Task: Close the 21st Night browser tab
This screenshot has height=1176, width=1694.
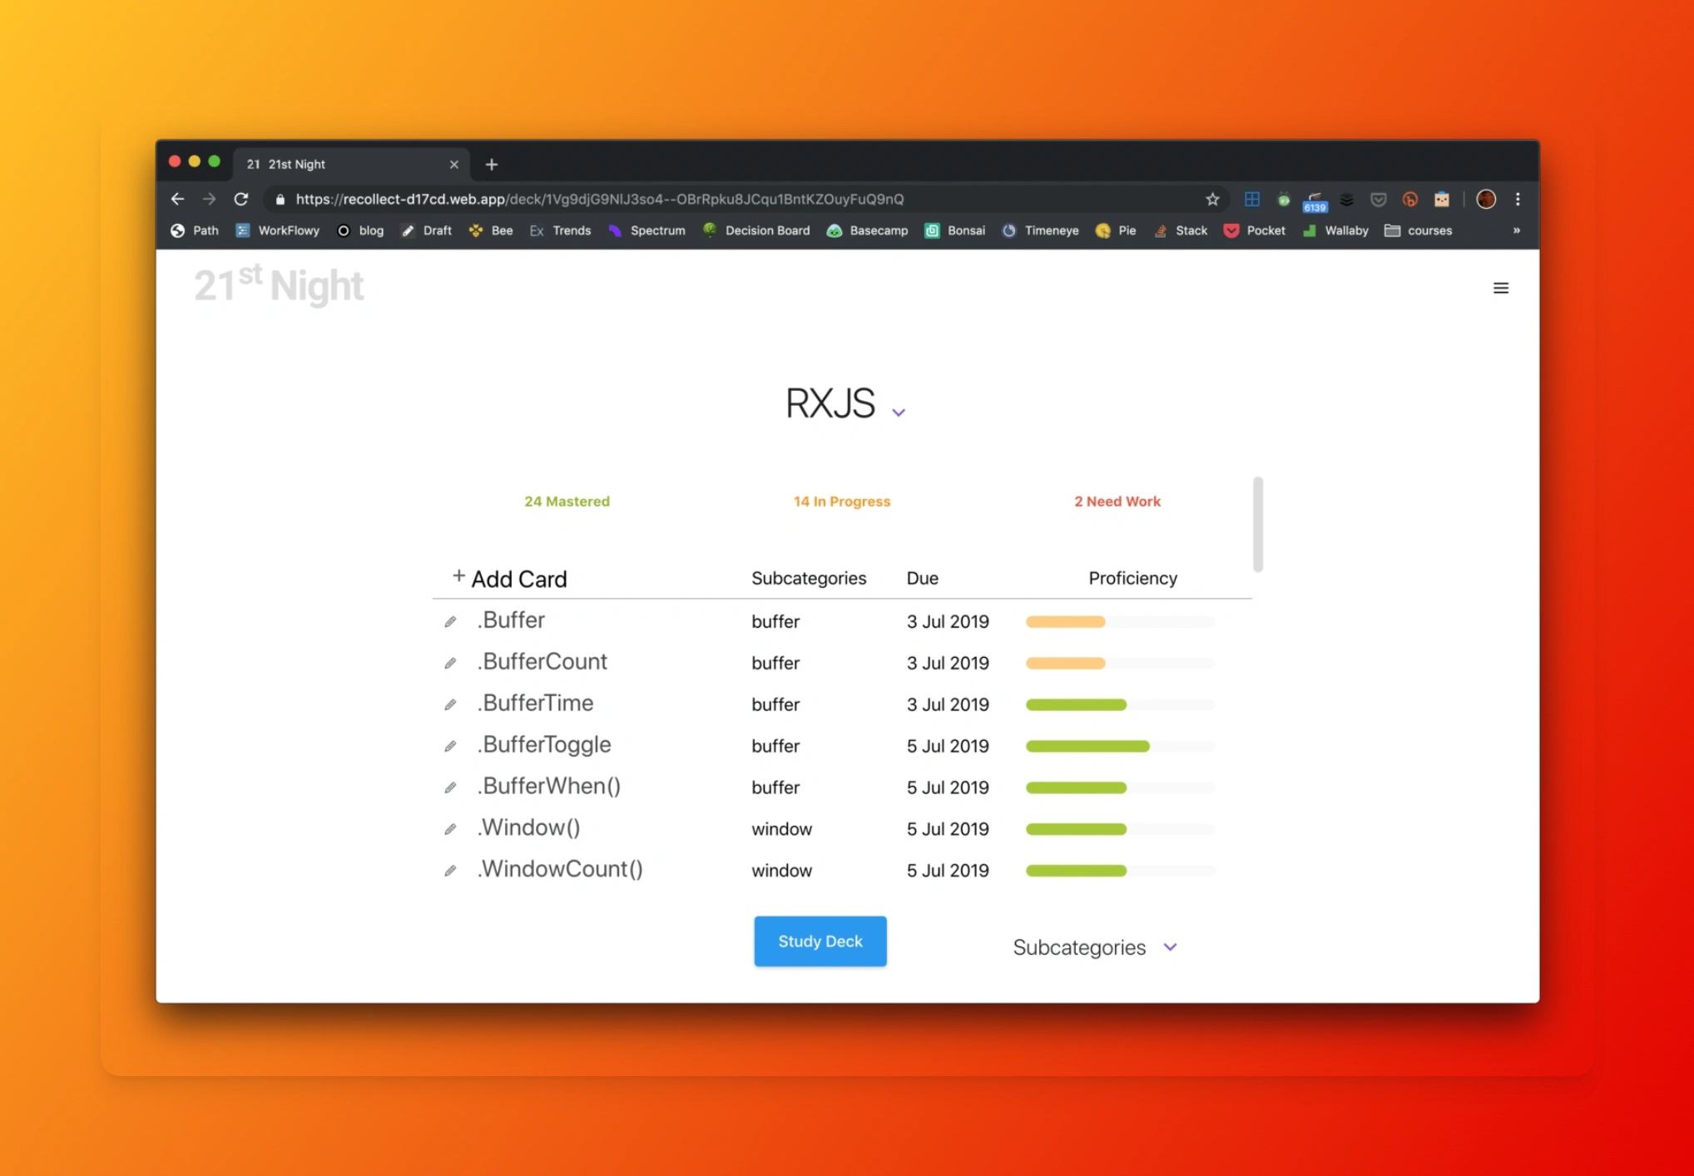Action: tap(454, 165)
